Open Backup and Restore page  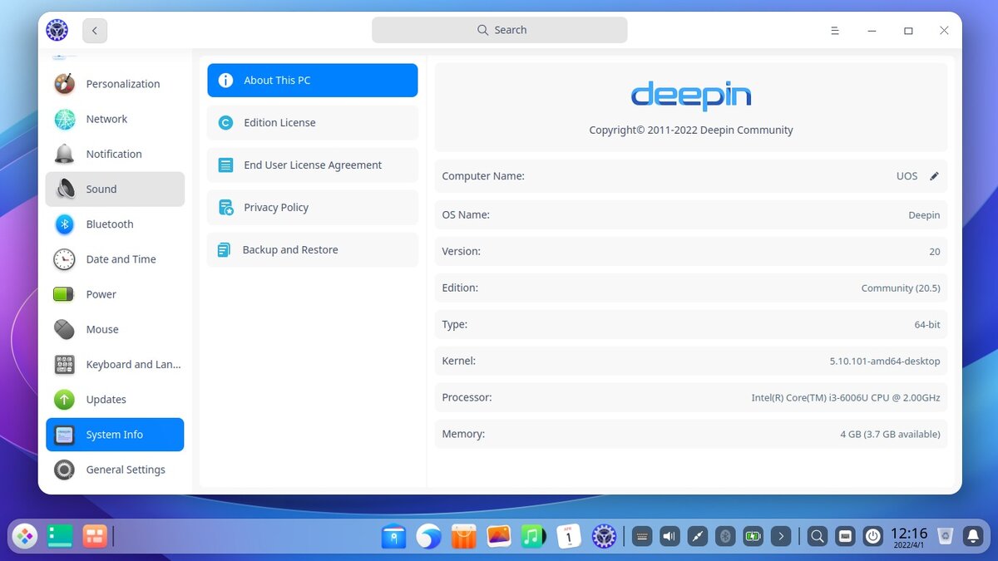(x=313, y=250)
